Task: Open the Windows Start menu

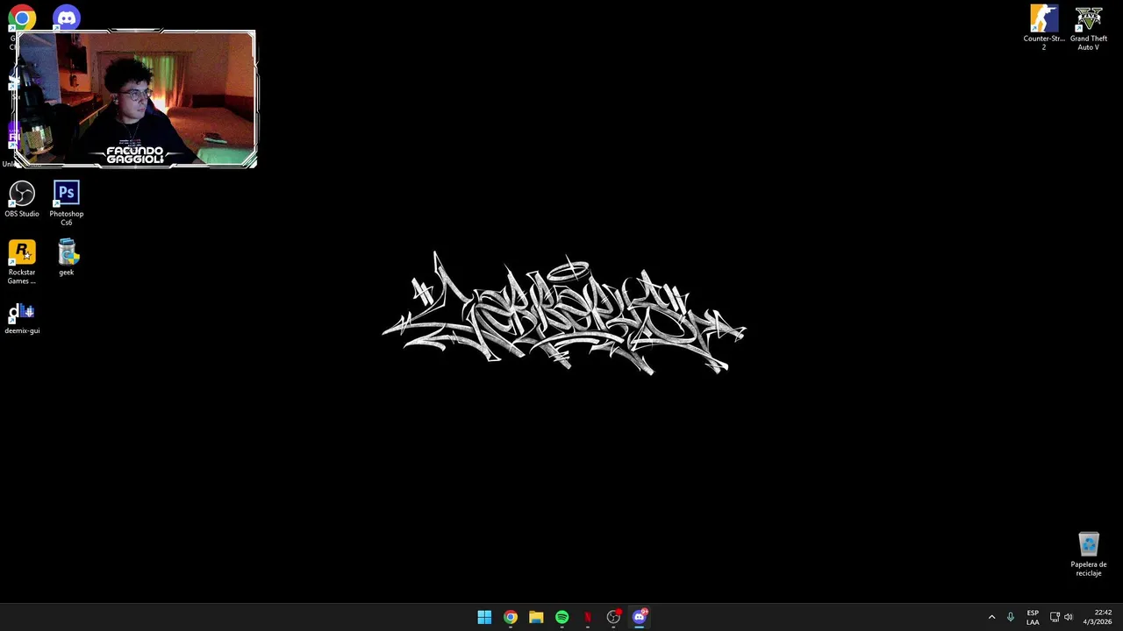Action: [x=484, y=617]
